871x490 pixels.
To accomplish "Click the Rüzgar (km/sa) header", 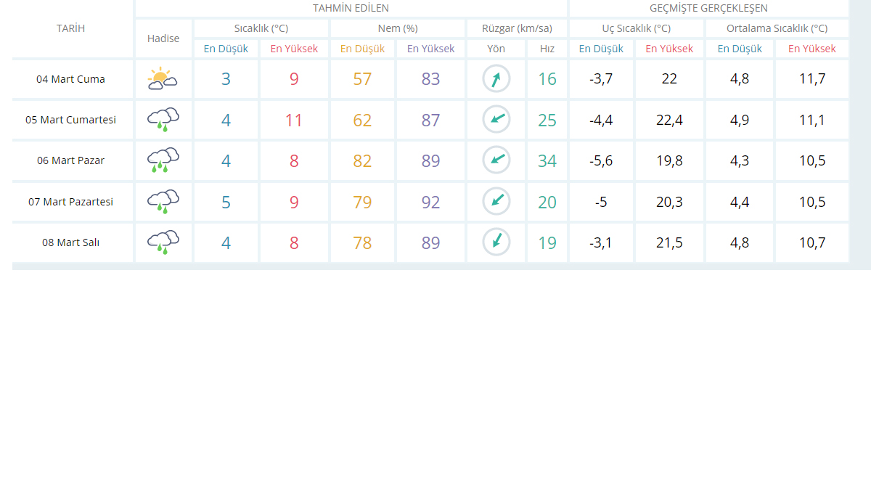I will point(517,28).
